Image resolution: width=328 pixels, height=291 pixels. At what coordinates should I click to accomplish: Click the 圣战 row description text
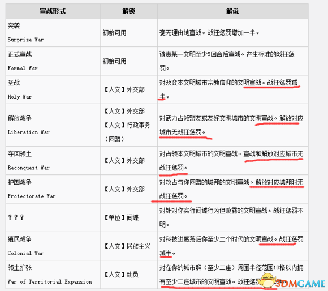228,89
